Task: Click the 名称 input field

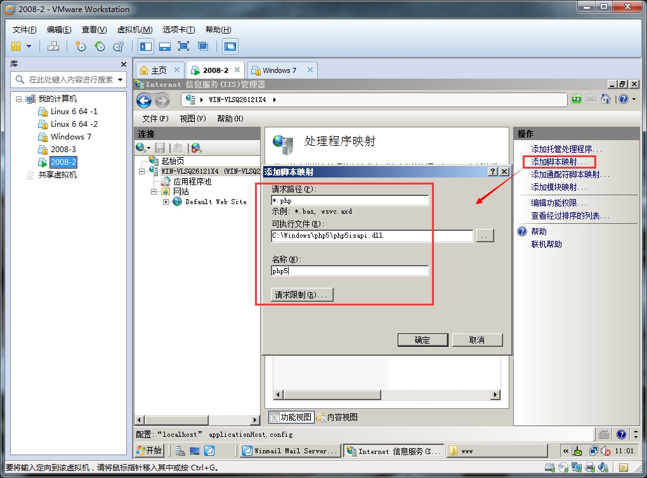Action: pos(350,271)
